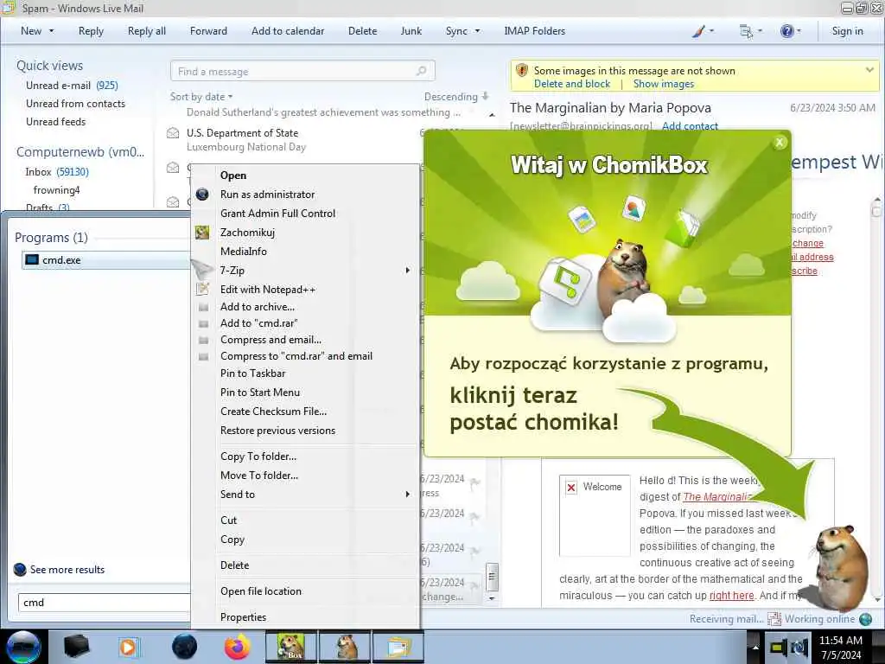885x664 pixels.
Task: Click the Zachomikuj hamster icon in context menu
Action: pos(202,232)
